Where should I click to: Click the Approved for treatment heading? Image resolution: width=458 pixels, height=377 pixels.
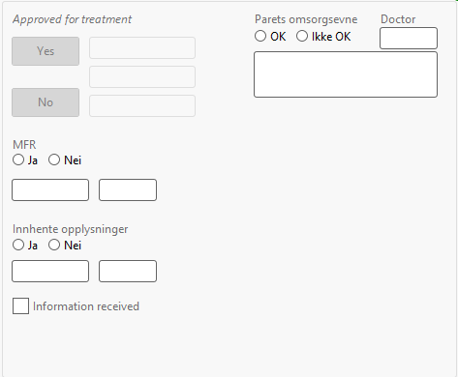pyautogui.click(x=73, y=19)
